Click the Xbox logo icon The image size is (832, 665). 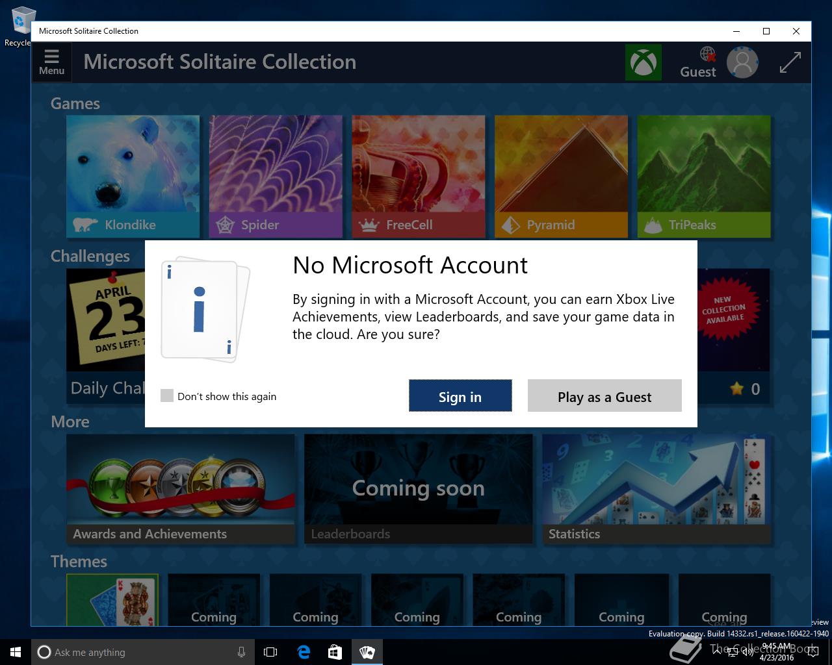643,62
